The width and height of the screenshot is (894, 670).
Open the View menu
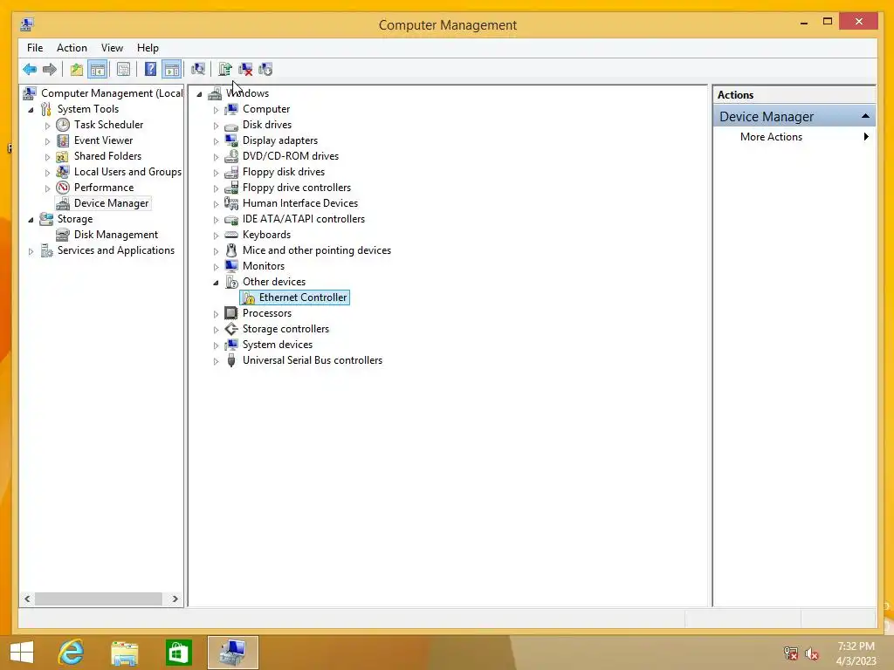tap(112, 48)
